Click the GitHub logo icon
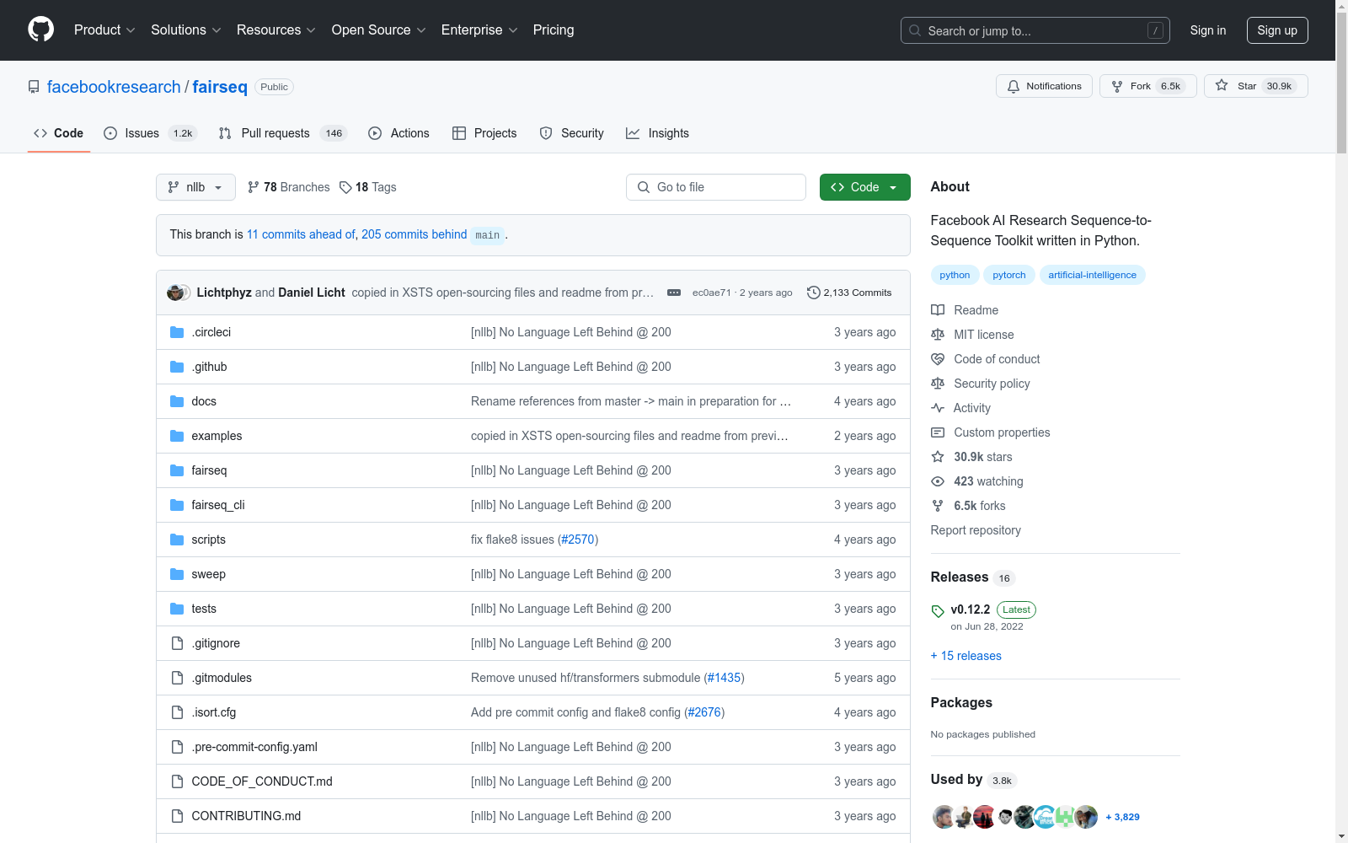The image size is (1348, 843). point(40,30)
